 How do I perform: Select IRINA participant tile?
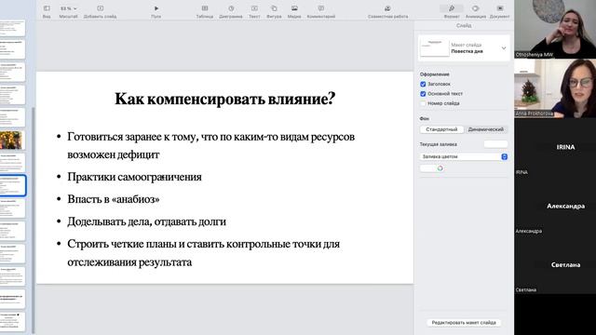(555, 147)
